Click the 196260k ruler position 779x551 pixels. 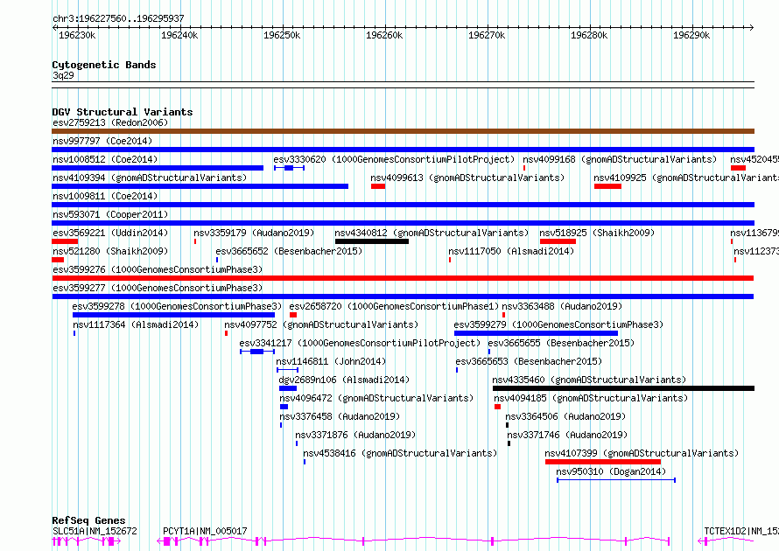[x=384, y=35]
